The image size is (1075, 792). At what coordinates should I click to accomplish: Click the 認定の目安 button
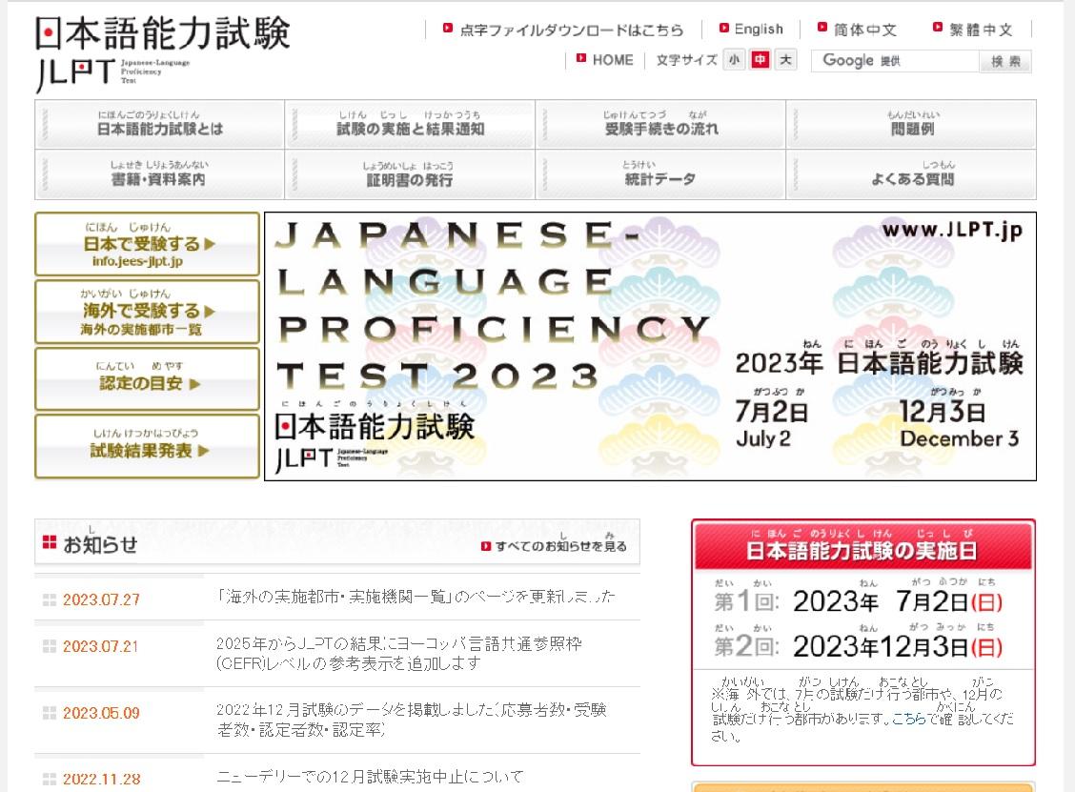point(148,378)
